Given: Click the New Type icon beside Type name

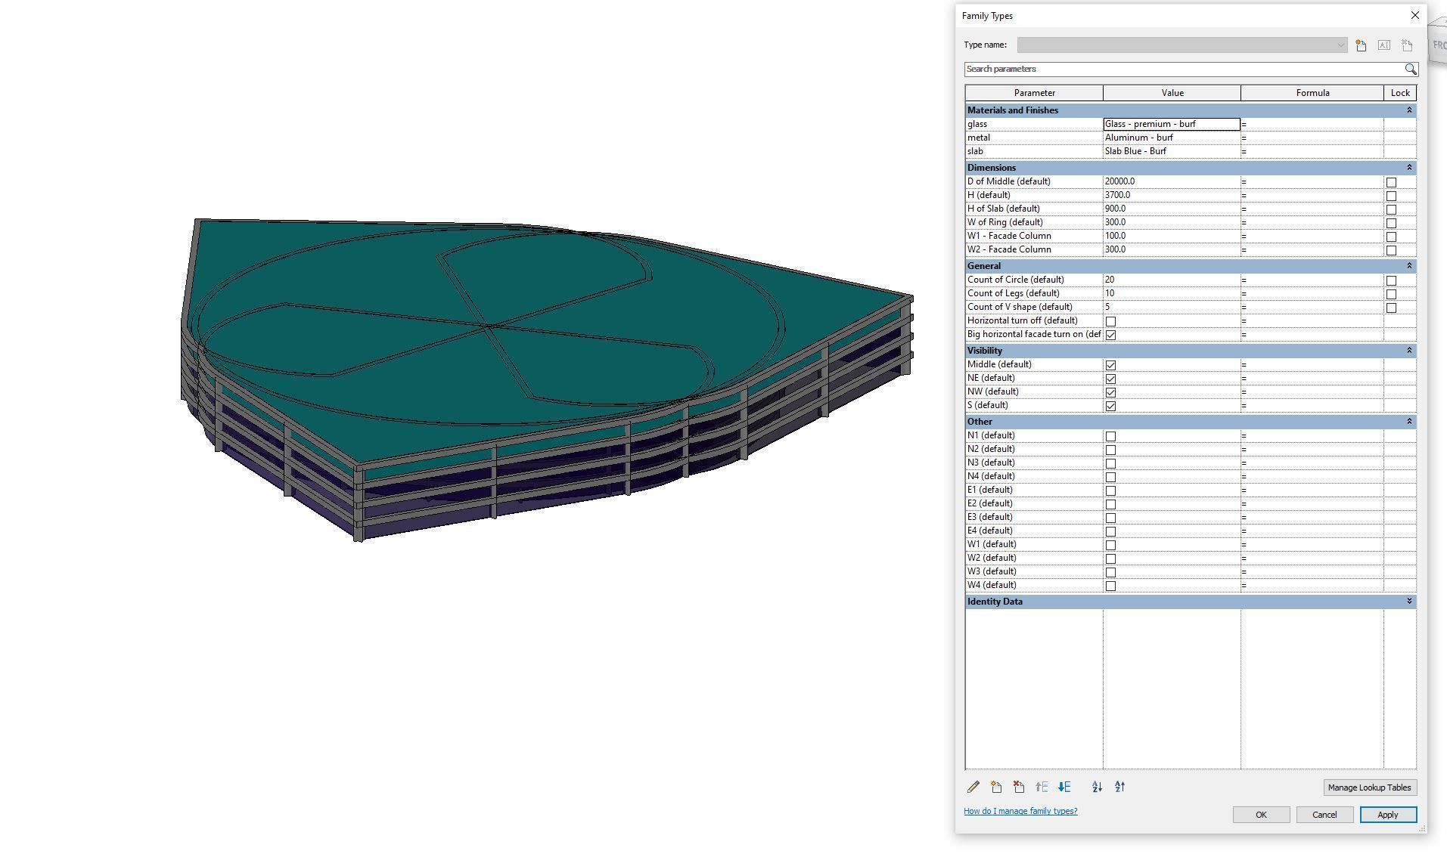Looking at the screenshot, I should (1361, 45).
